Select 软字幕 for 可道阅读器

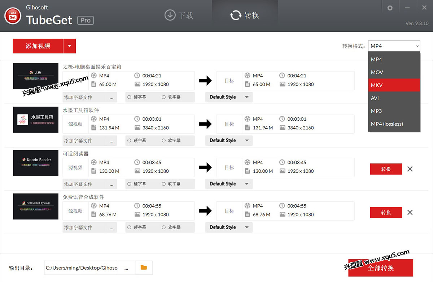tap(171, 184)
